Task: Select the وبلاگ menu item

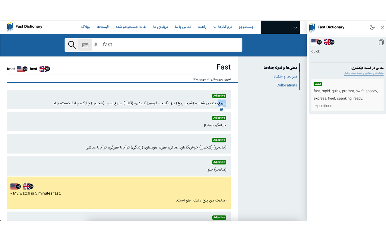Action: tap(86, 27)
